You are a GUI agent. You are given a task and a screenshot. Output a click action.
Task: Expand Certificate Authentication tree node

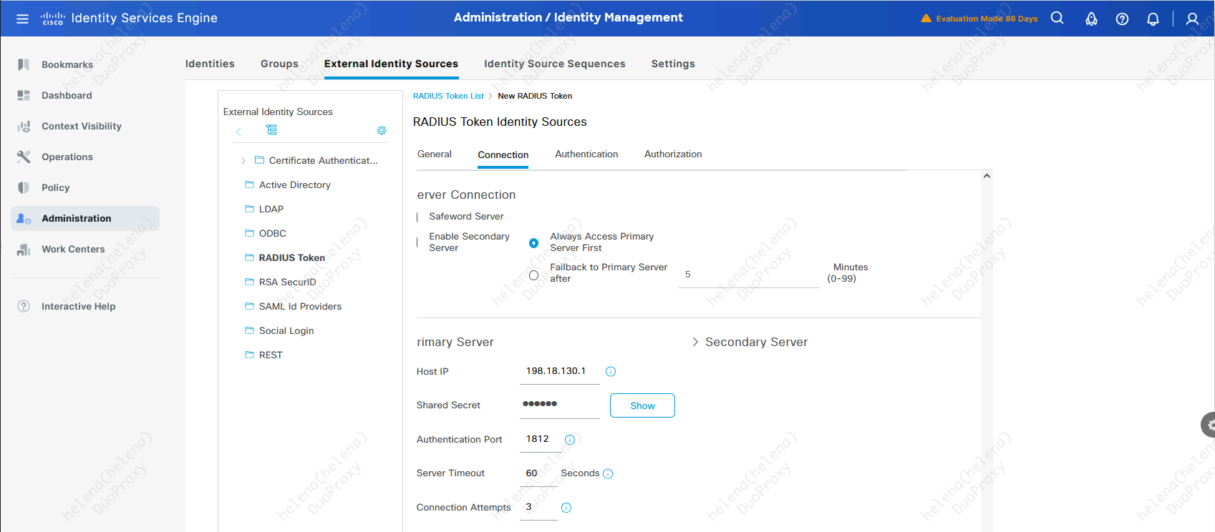click(243, 161)
